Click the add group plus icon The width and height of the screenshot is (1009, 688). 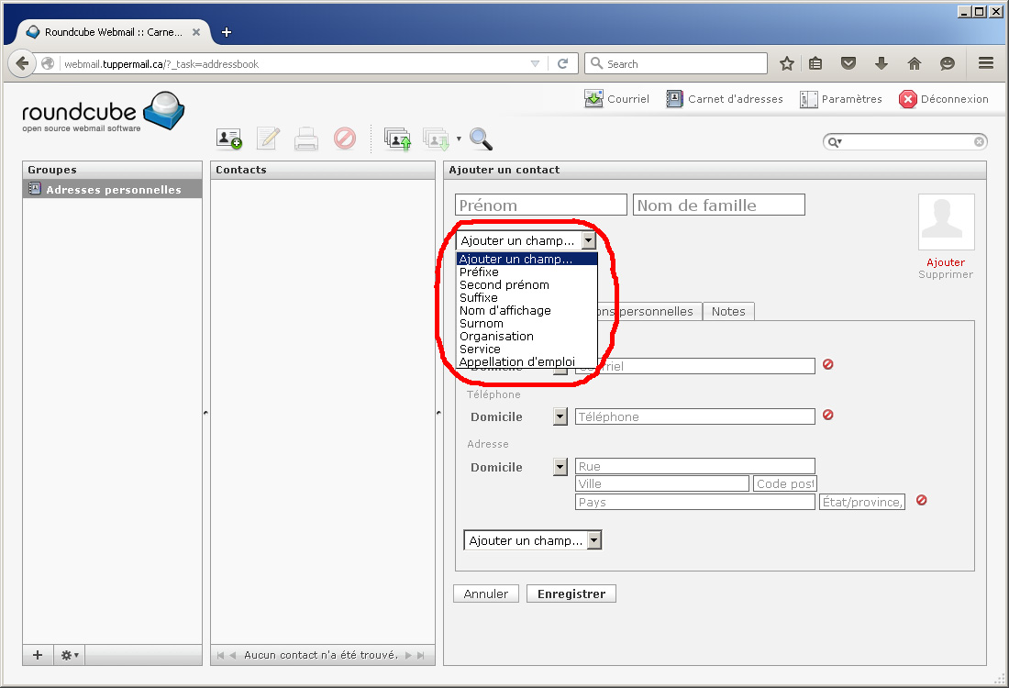38,655
